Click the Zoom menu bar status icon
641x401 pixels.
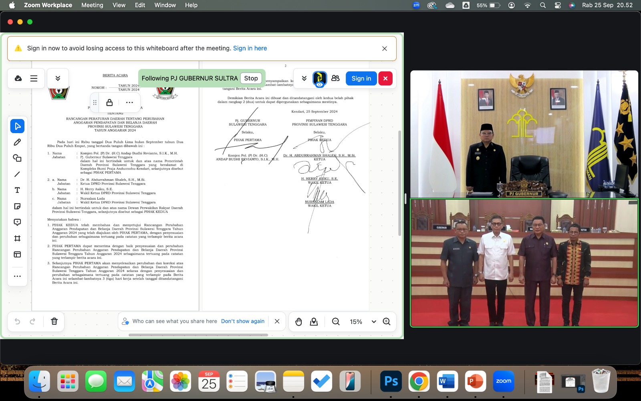coord(416,5)
